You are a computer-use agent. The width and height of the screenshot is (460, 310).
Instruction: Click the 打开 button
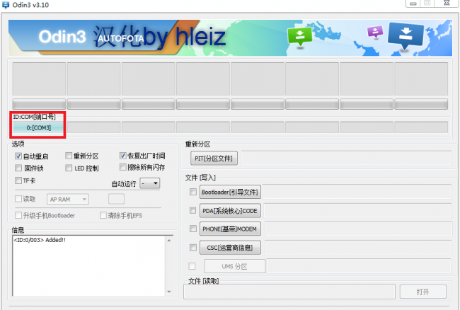click(x=423, y=292)
